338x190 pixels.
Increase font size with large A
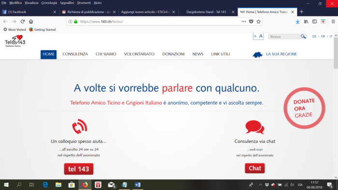tap(261, 36)
